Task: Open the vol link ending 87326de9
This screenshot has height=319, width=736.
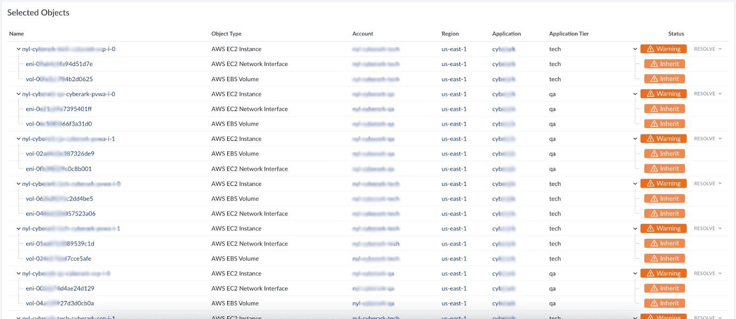Action: [60, 154]
